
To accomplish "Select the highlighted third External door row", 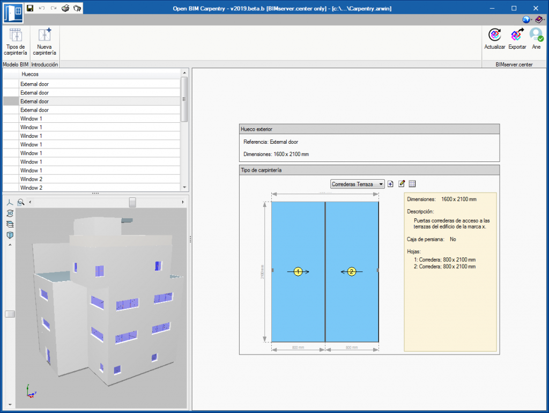I will click(92, 101).
